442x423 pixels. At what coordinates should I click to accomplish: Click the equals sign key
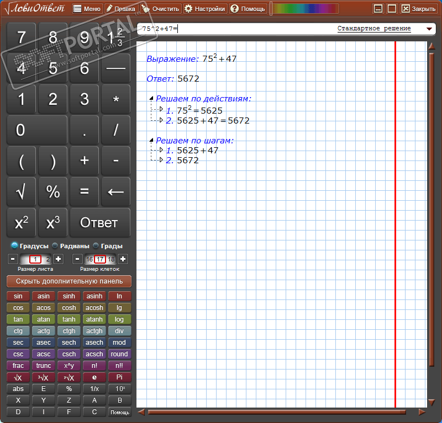[x=85, y=192]
